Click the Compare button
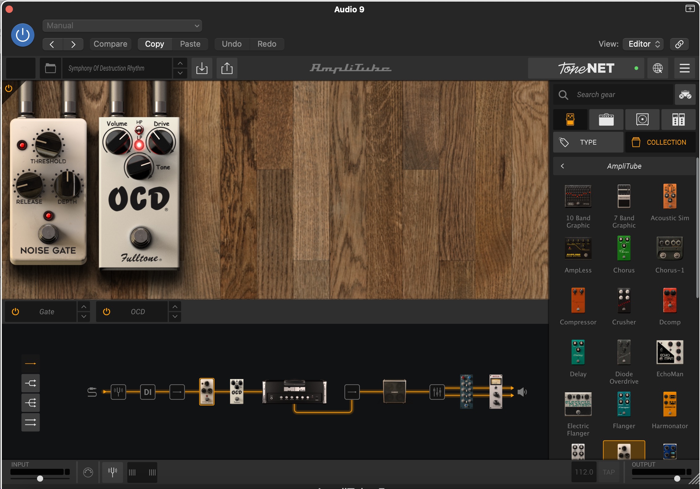The height and width of the screenshot is (489, 700). (110, 44)
